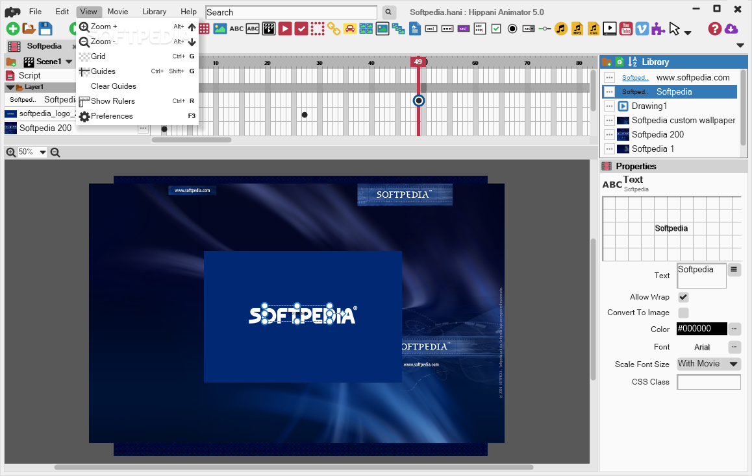Click the purple puzzle piece plugin icon
752x476 pixels.
pos(658,29)
